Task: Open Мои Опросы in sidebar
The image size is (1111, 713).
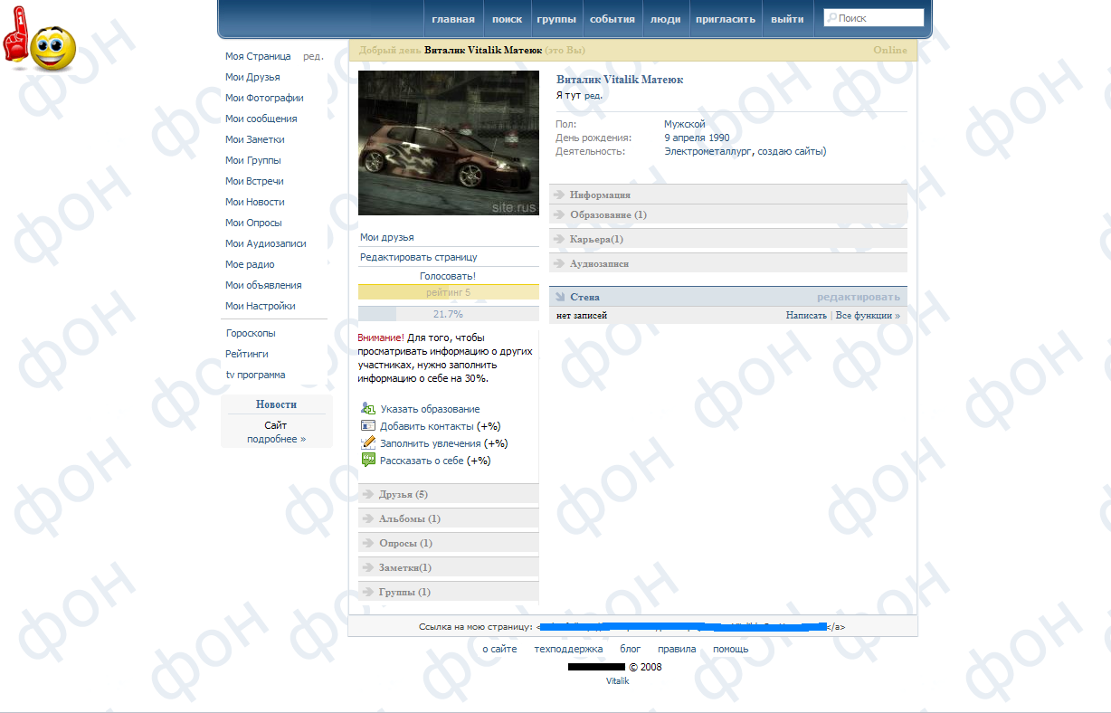Action: coord(253,223)
